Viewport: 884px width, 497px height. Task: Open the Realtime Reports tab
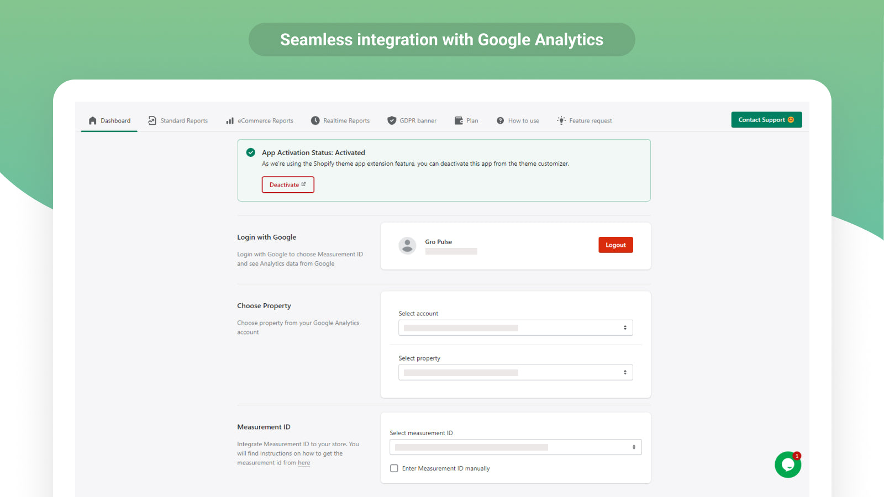[346, 121]
